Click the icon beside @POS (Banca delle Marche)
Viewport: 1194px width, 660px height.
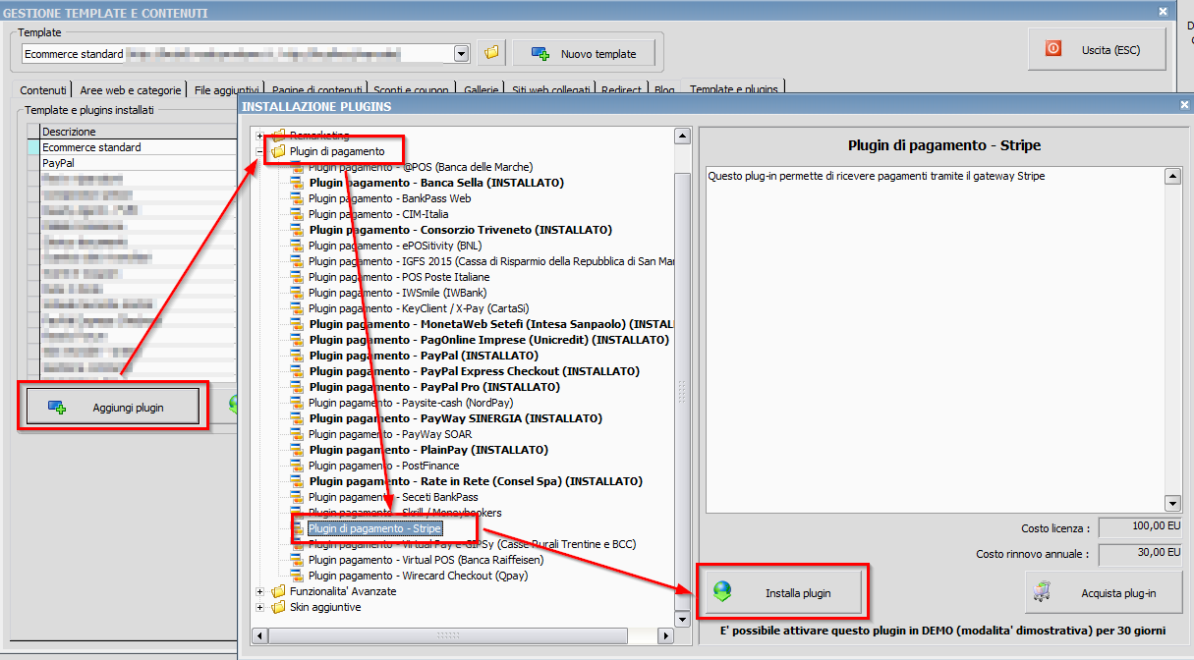click(298, 167)
